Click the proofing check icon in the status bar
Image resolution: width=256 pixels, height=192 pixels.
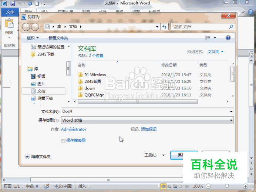[47, 186]
